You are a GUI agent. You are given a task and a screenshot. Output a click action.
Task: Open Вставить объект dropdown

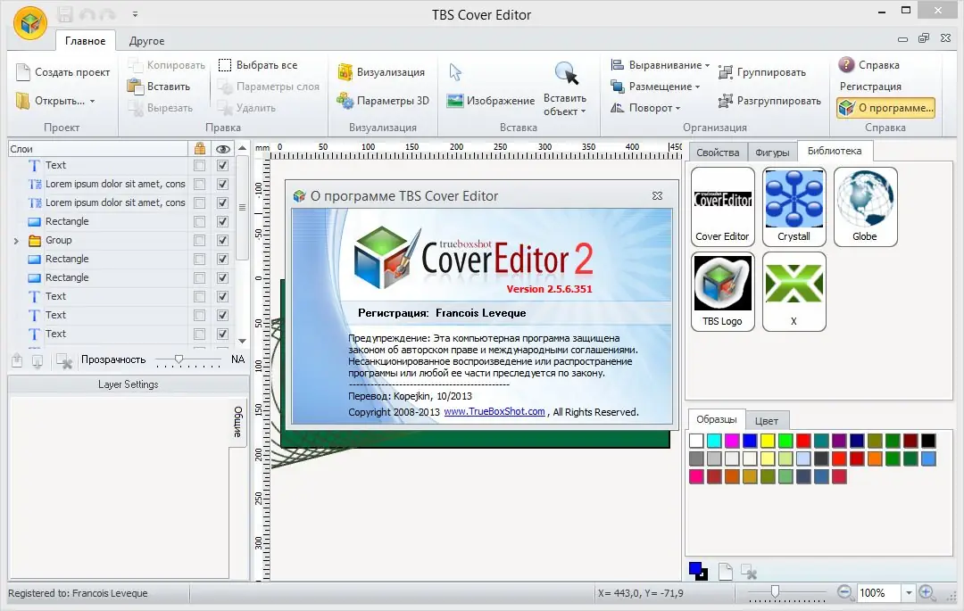565,89
